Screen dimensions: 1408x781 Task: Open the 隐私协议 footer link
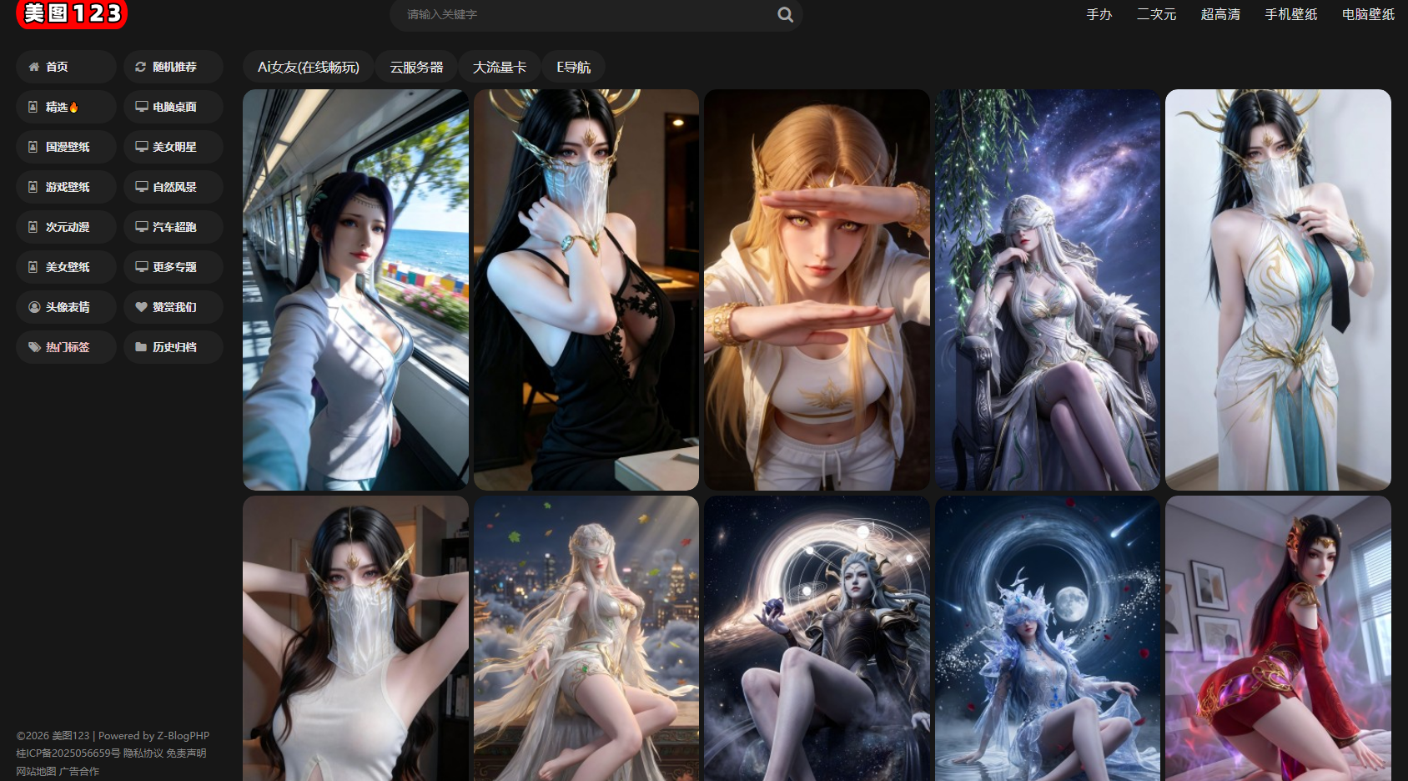143,753
